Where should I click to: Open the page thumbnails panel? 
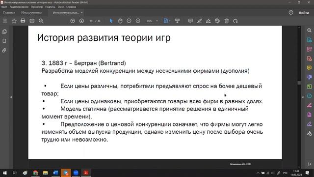coord(4,31)
